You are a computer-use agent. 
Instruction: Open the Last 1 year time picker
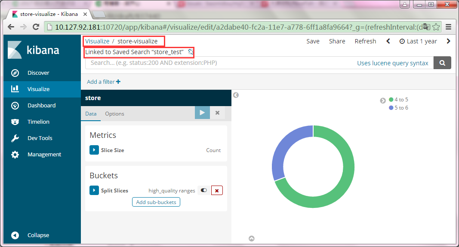click(418, 41)
